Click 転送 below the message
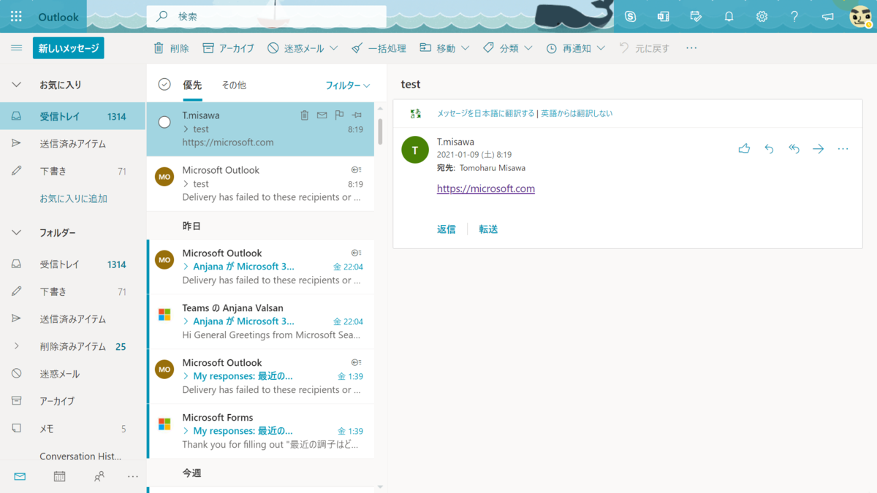The width and height of the screenshot is (877, 493). (x=488, y=229)
